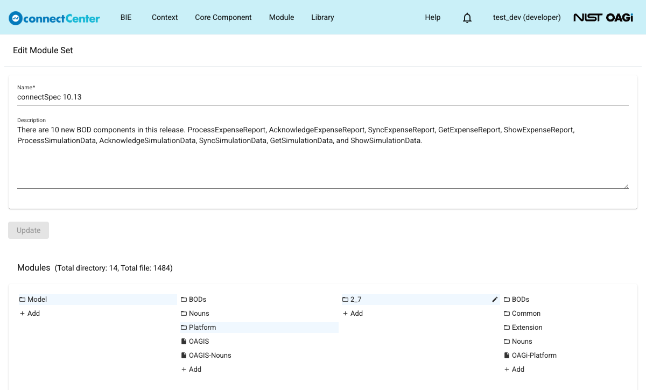Image resolution: width=646 pixels, height=390 pixels.
Task: Open the Context menu
Action: (x=165, y=17)
